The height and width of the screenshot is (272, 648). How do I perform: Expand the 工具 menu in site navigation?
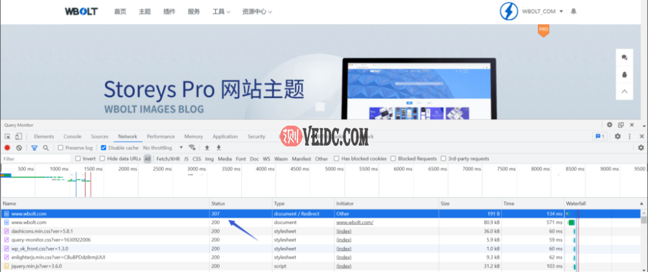pos(221,12)
